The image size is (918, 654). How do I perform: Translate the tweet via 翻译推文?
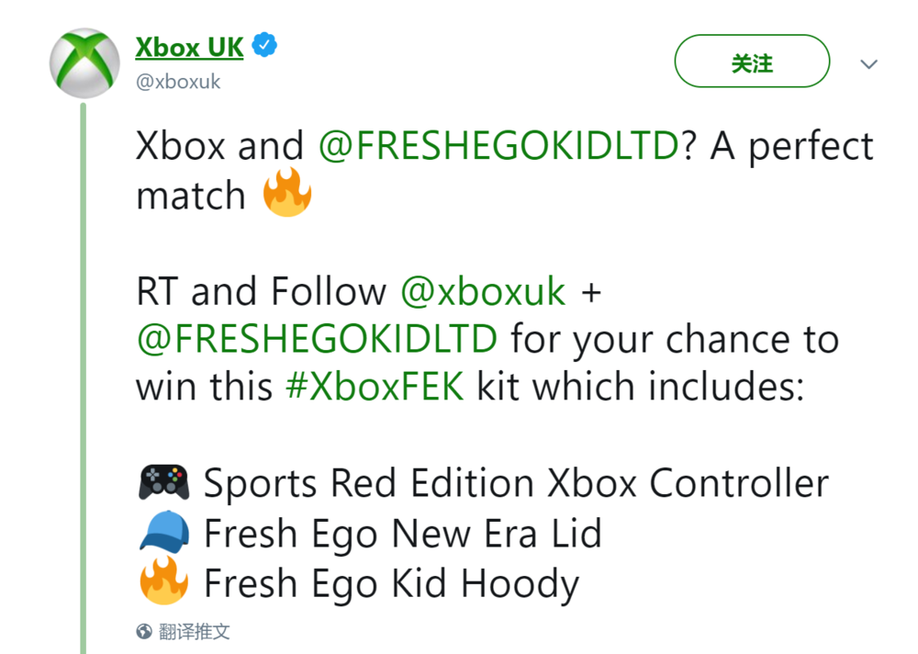pos(194,631)
